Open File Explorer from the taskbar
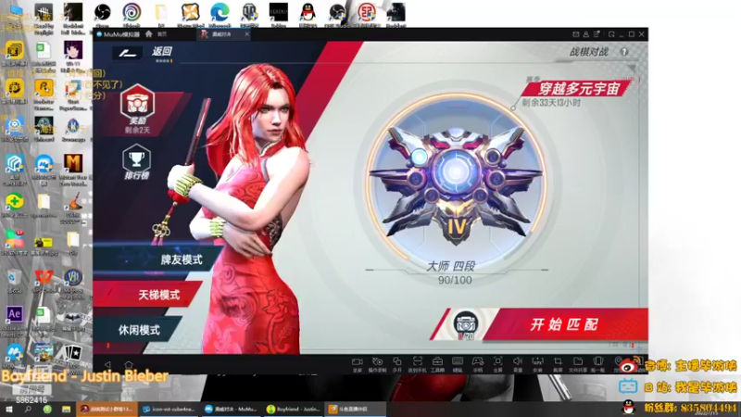 [66, 410]
